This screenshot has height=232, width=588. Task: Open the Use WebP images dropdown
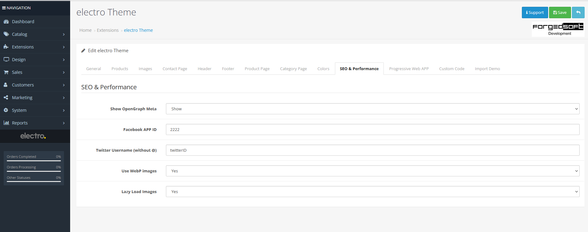(x=373, y=171)
